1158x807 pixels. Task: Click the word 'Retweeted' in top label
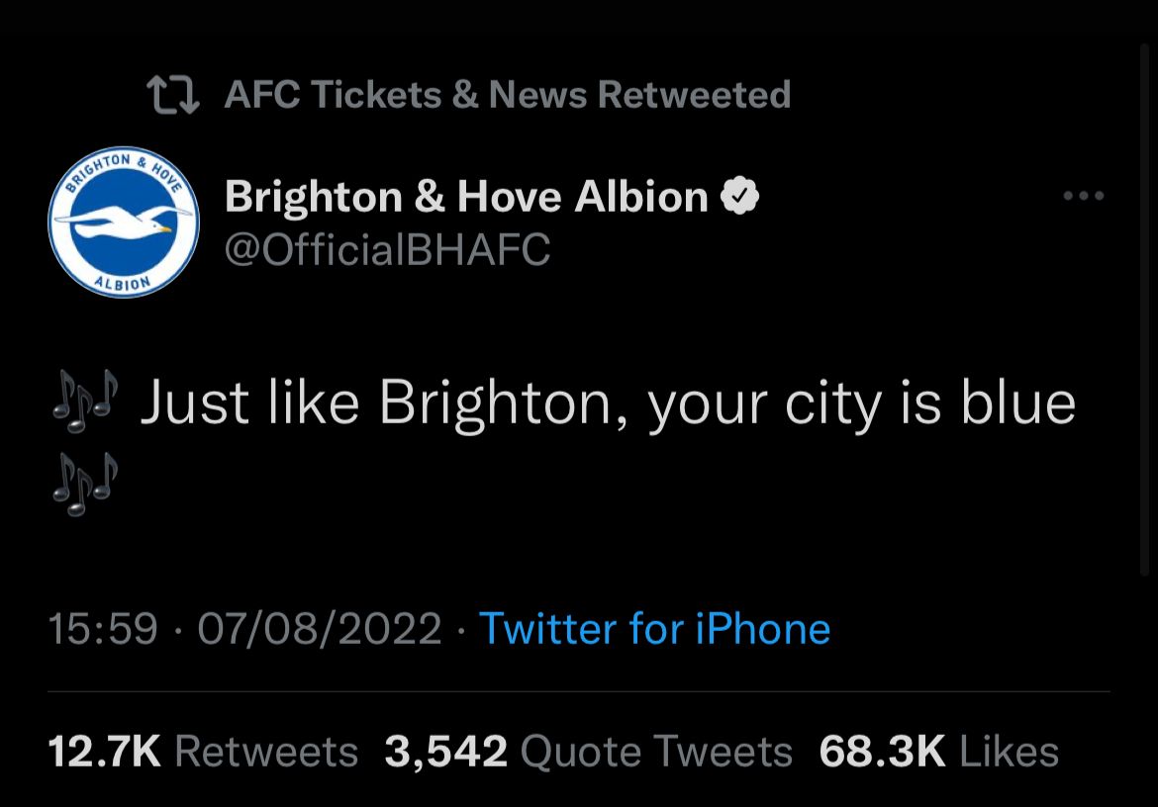point(694,95)
